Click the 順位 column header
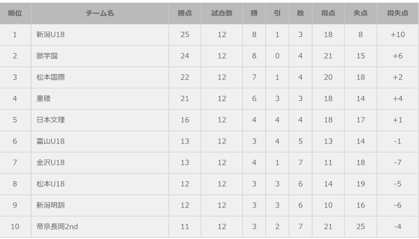 point(15,13)
